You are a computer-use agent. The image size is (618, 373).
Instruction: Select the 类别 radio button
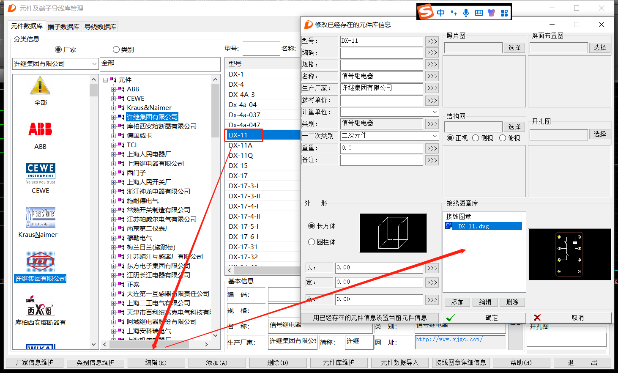point(116,49)
